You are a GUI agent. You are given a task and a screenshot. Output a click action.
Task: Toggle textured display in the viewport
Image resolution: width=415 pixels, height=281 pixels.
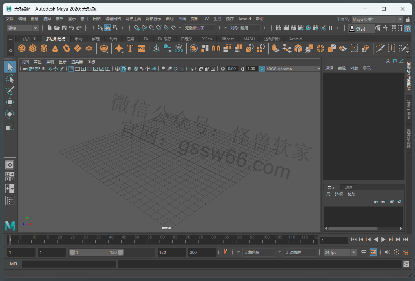(x=142, y=69)
